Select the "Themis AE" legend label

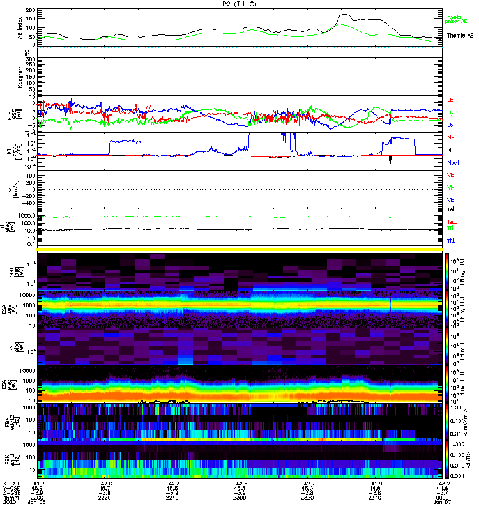[x=460, y=36]
